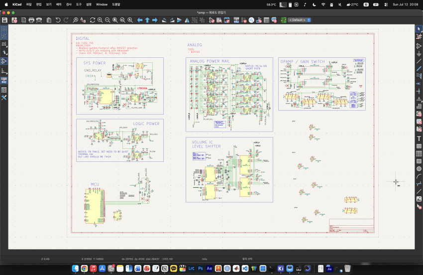Navigate up one sheet with blue arrow
This screenshot has height=275, width=423.
click(x=147, y=20)
